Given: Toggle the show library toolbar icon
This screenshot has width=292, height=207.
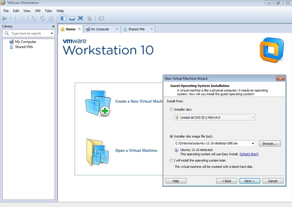Looking at the screenshot, I should [x=63, y=18].
